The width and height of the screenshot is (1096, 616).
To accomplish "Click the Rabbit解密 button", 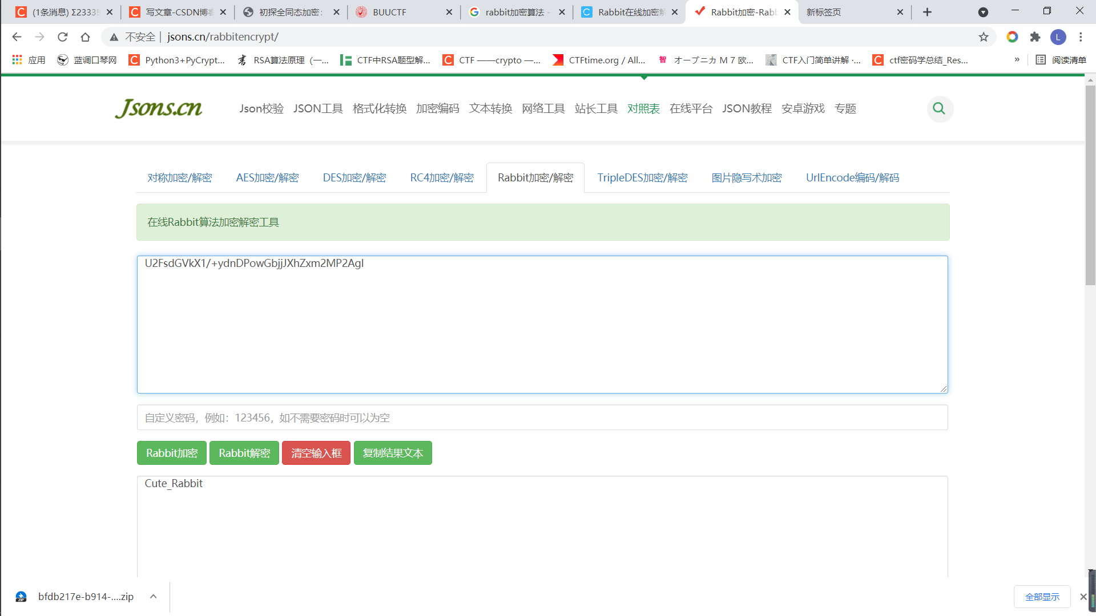I will click(x=244, y=453).
